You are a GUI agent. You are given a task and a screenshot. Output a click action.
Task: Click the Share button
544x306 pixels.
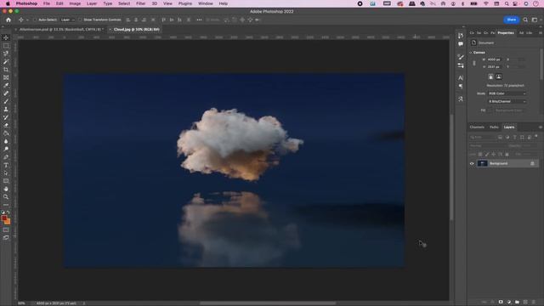[511, 20]
